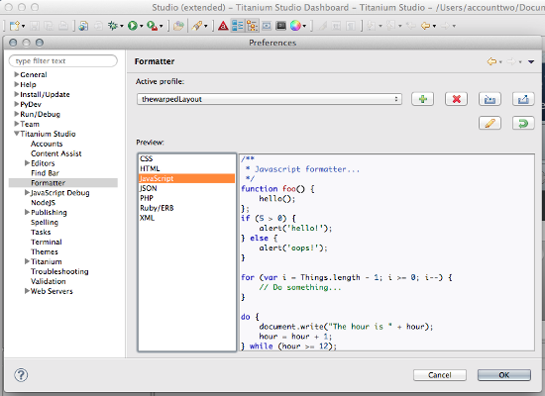Click the Save All toolbar icon
Viewport: 545px width, 396px height.
click(49, 26)
